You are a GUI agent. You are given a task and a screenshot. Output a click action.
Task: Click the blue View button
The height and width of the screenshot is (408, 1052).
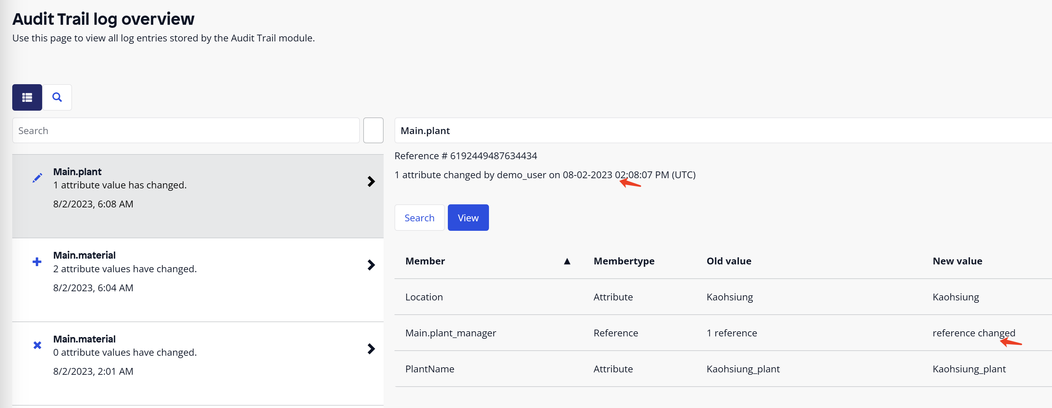pyautogui.click(x=468, y=218)
